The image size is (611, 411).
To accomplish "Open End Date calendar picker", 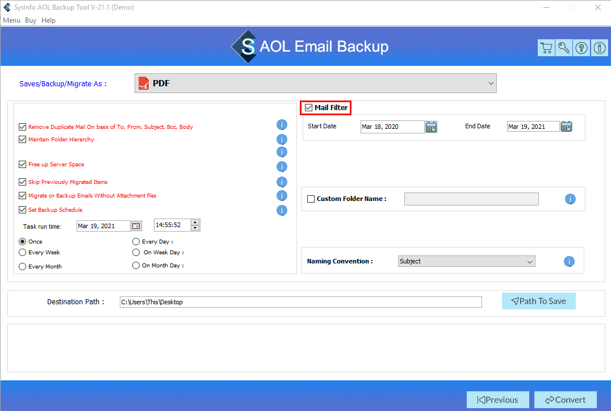I will pos(566,127).
